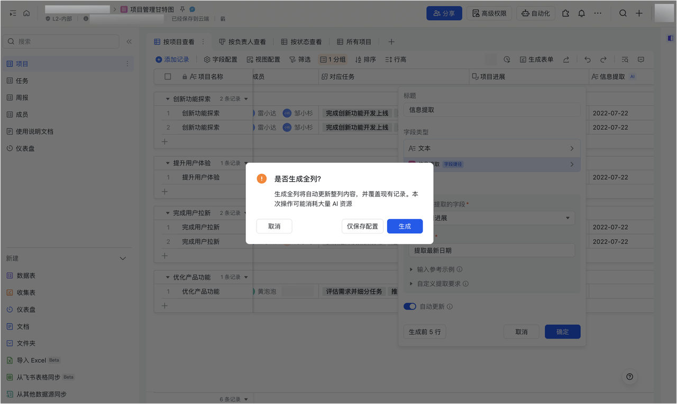677x404 pixels.
Task: Switch to 按负责人查看 tab
Action: click(242, 42)
